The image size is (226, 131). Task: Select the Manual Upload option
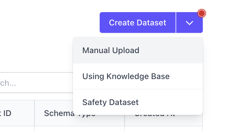tap(138, 50)
